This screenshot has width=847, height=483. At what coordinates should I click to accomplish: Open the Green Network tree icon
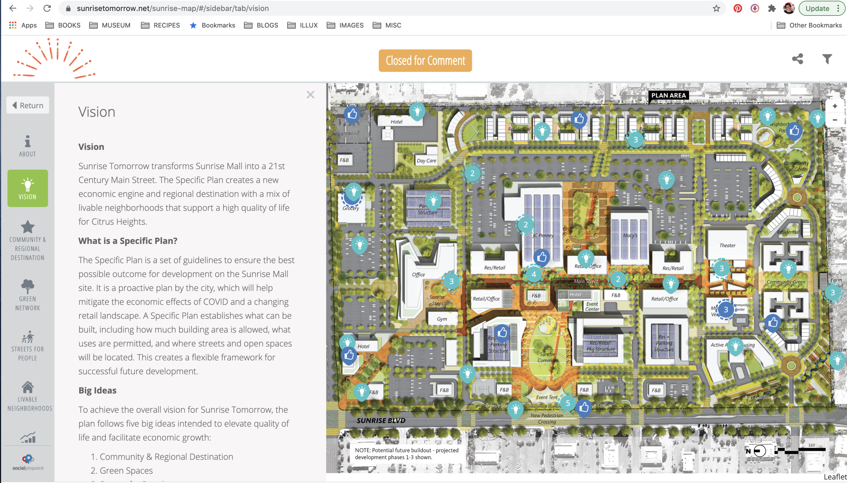(27, 295)
